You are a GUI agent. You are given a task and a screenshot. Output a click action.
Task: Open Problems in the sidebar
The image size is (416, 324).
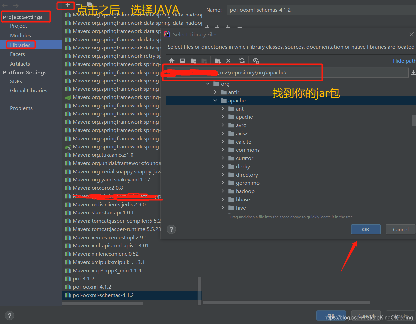21,108
